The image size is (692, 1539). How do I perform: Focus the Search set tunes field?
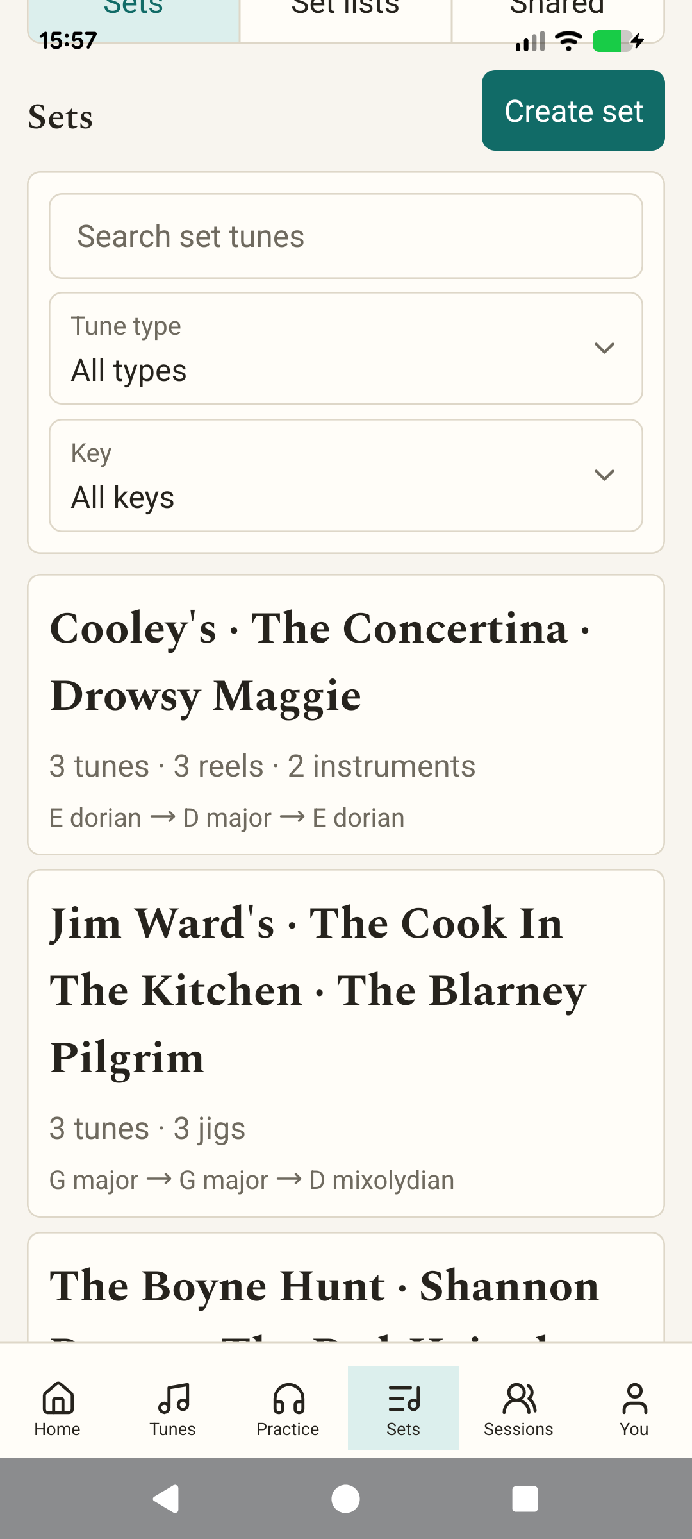coord(346,236)
